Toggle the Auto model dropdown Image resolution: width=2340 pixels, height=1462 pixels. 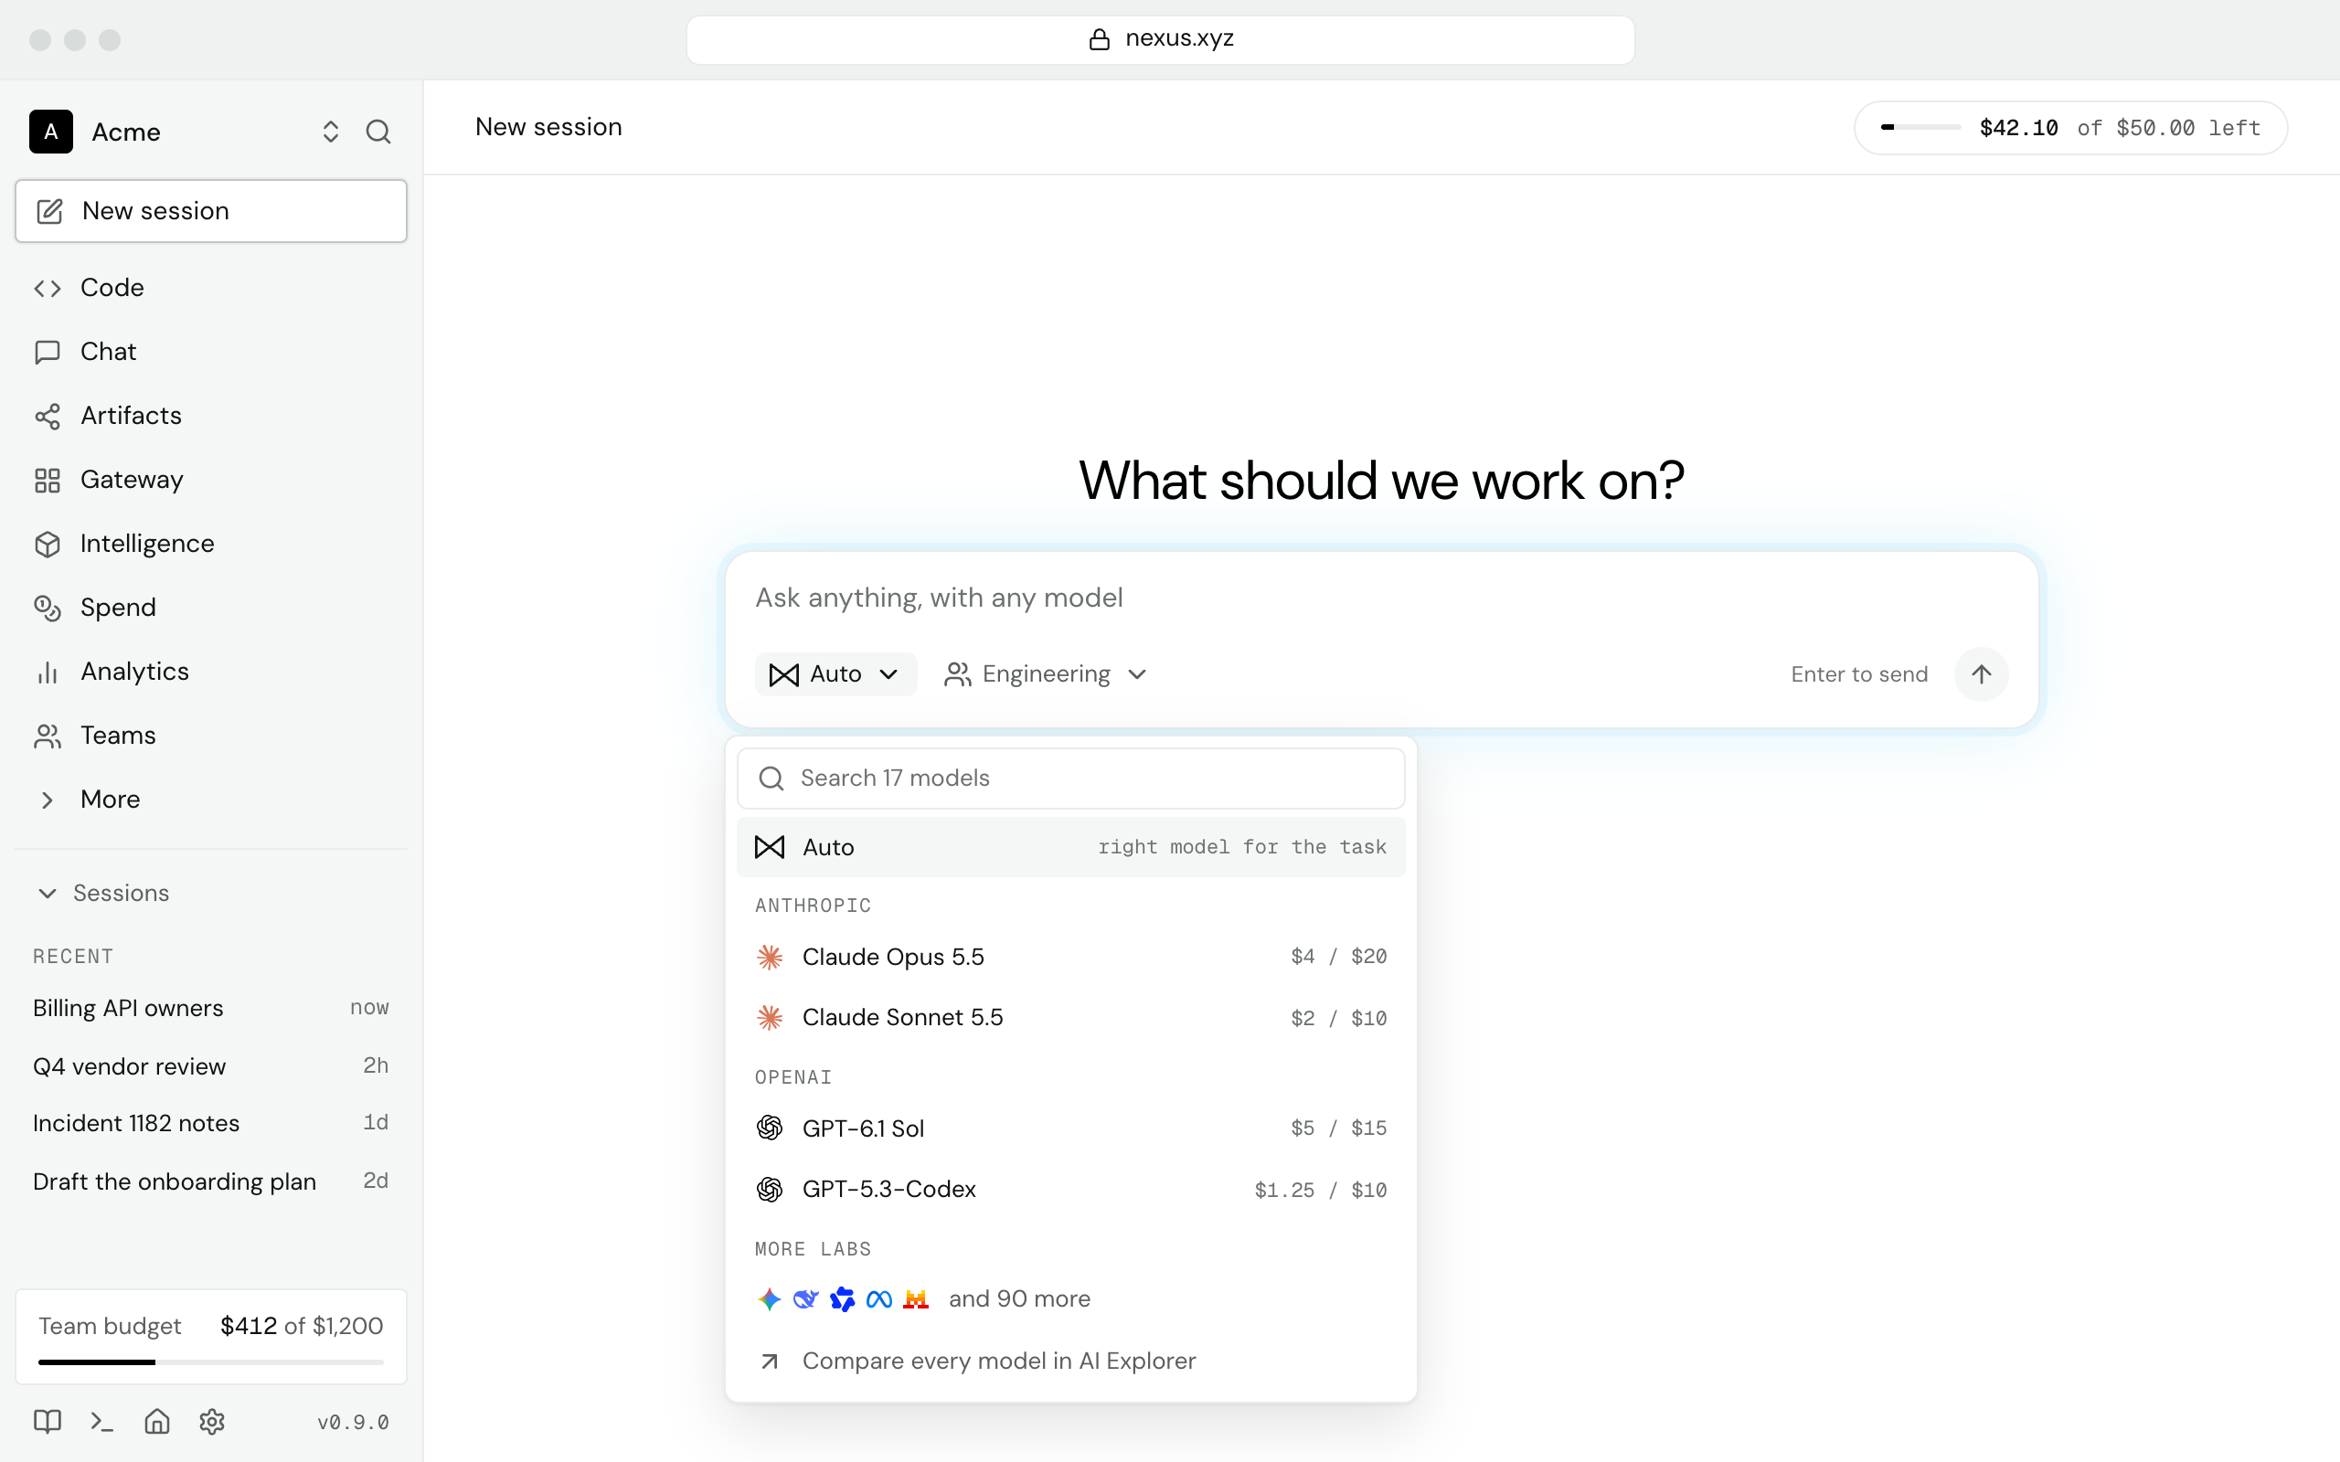[x=835, y=674]
